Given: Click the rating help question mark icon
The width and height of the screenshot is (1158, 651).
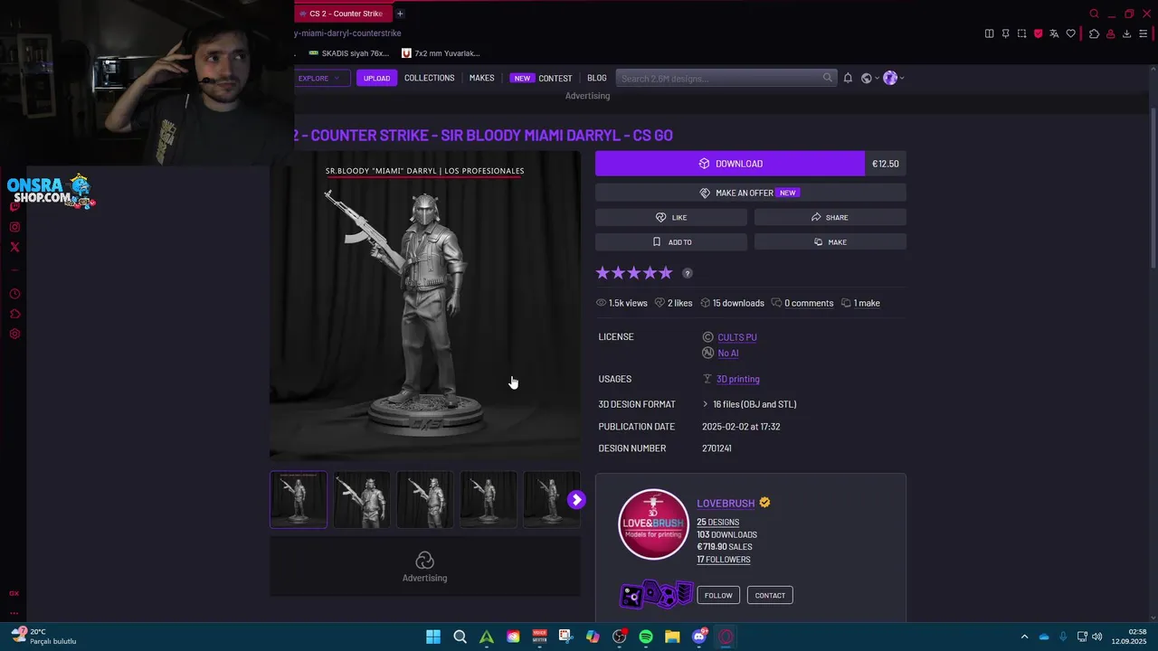Looking at the screenshot, I should coord(688,273).
